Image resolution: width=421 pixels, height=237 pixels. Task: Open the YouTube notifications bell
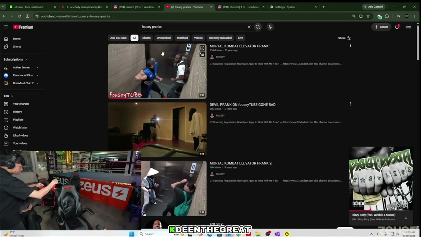pyautogui.click(x=397, y=27)
